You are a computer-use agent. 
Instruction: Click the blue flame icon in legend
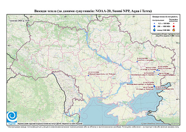155,30
